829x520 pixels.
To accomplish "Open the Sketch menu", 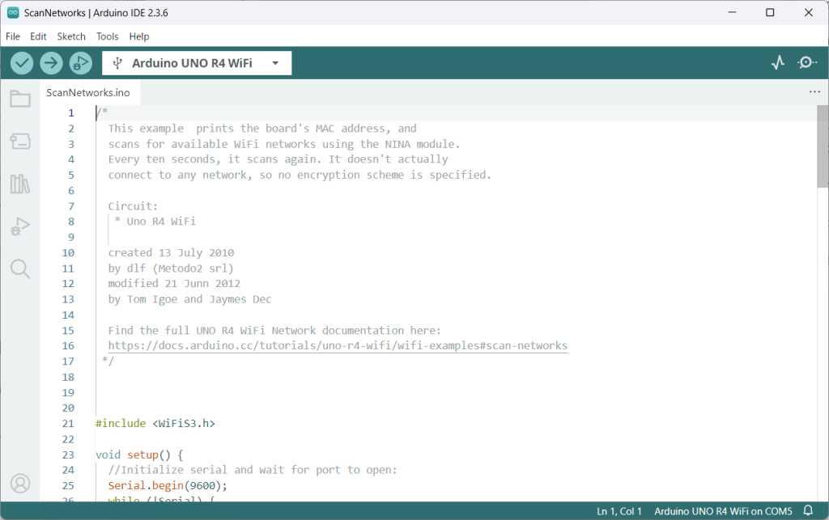I will pyautogui.click(x=71, y=36).
